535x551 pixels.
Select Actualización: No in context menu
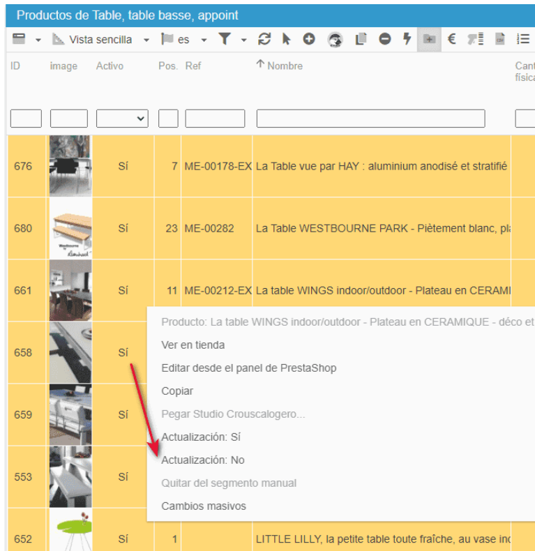tap(203, 460)
